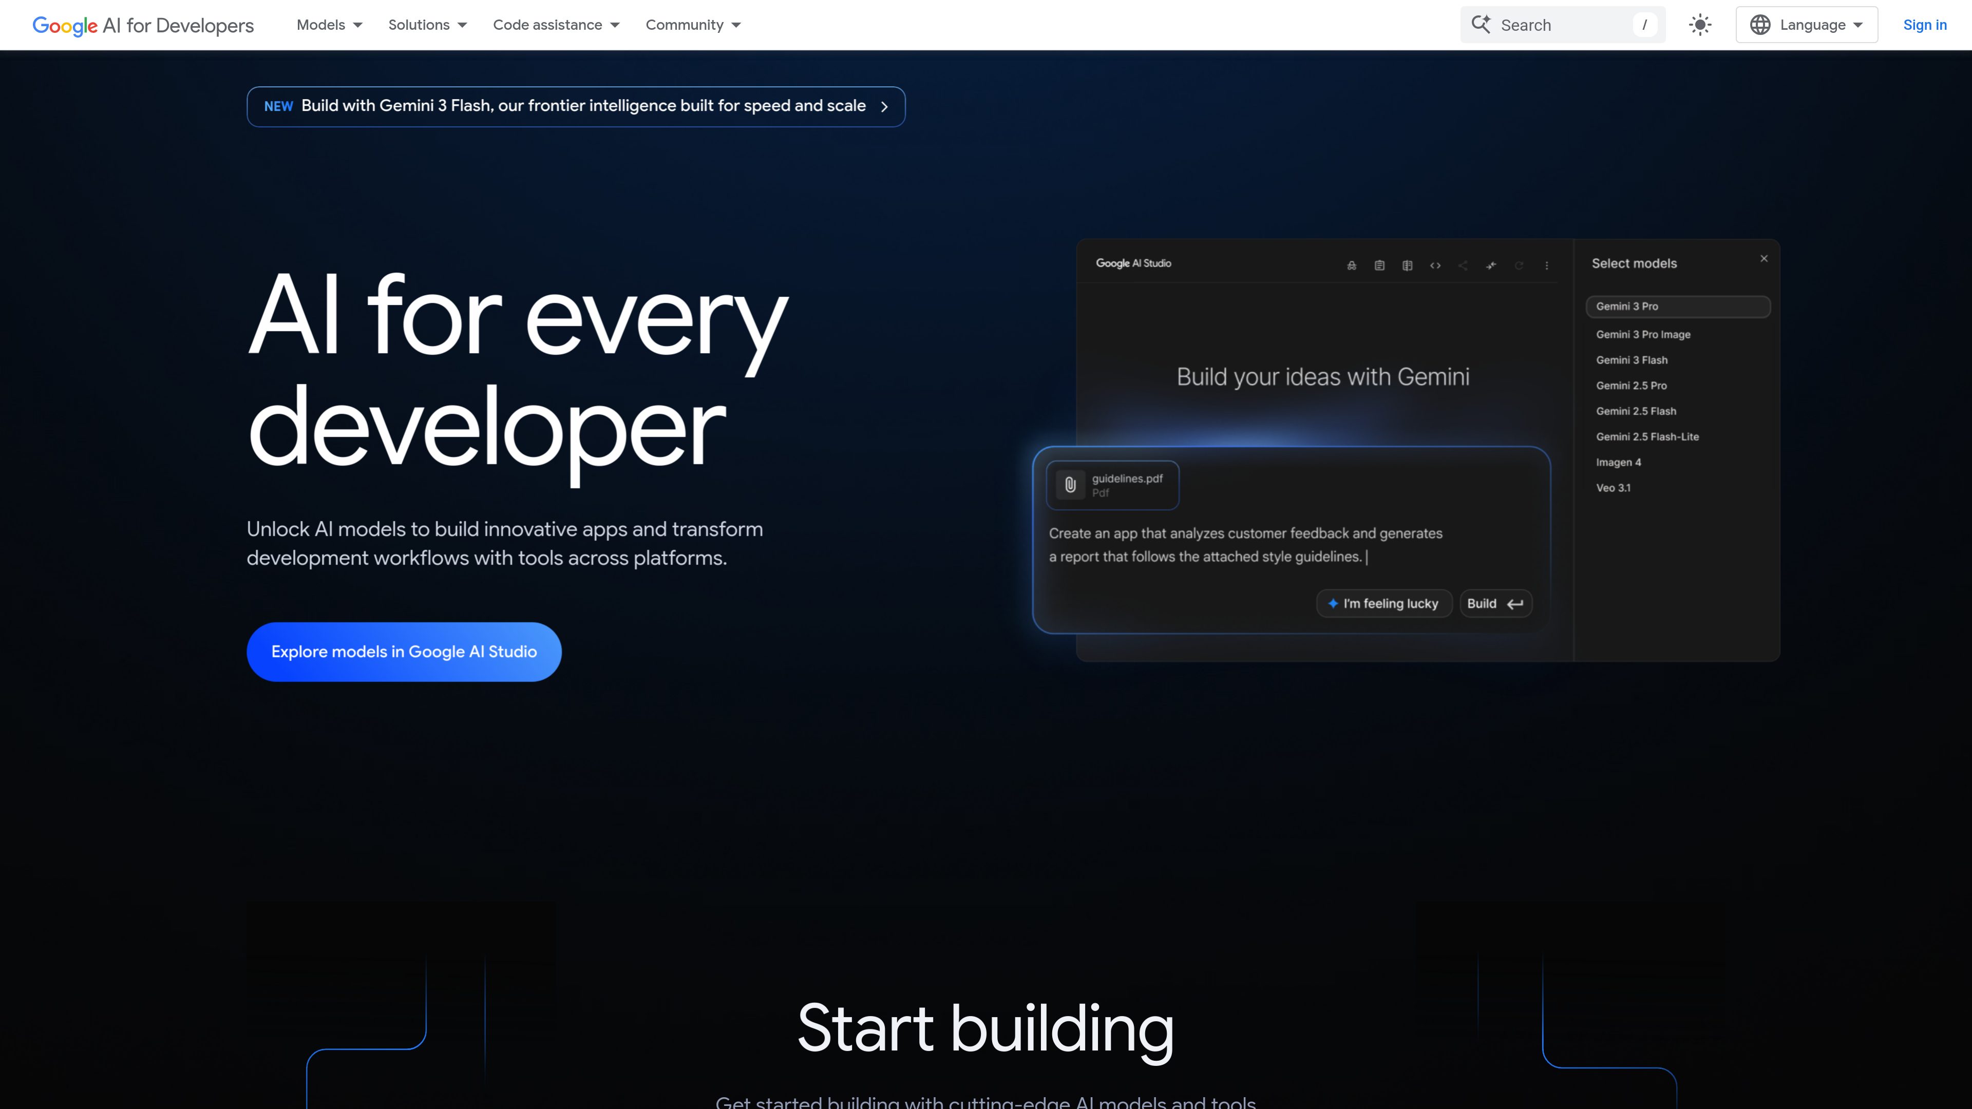Click the paperclip attachment icon

tap(1070, 485)
